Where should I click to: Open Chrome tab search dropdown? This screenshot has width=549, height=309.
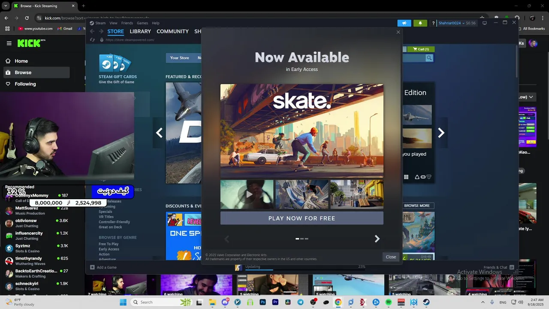pyautogui.click(x=6, y=6)
